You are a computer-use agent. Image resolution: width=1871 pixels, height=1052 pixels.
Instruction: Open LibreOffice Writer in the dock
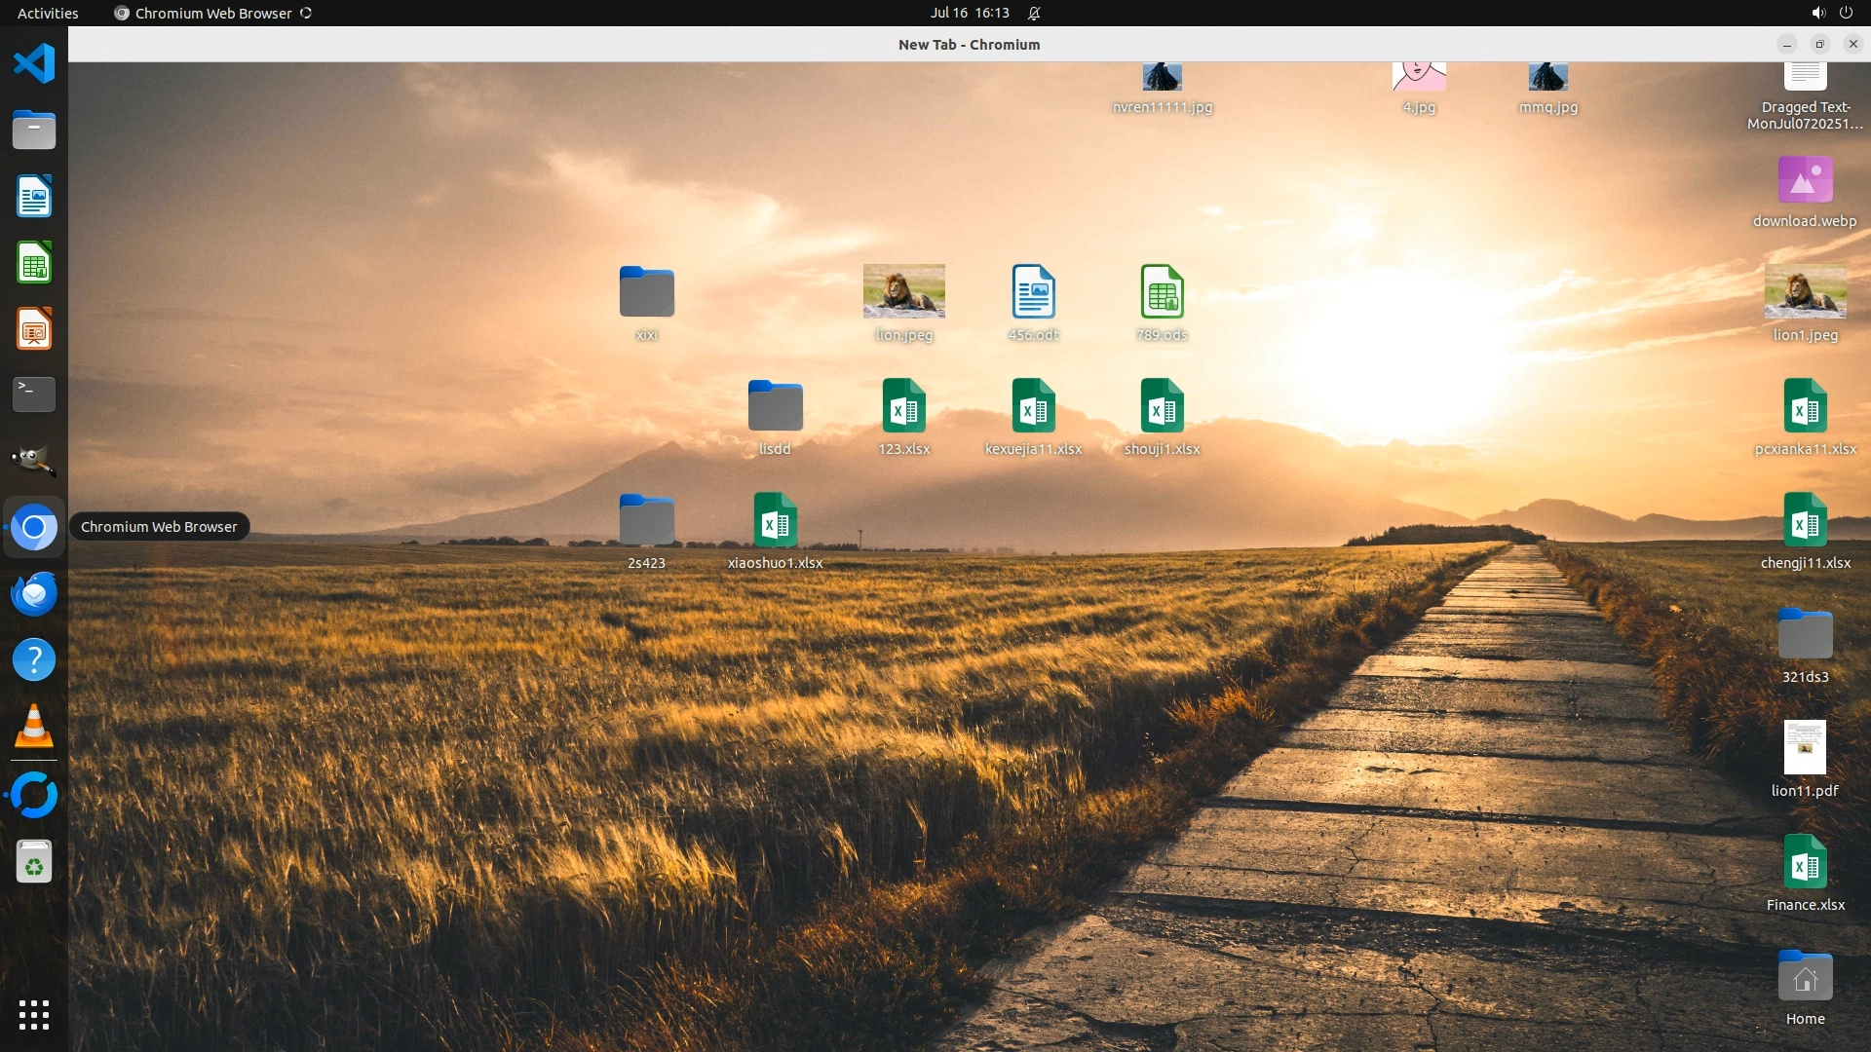click(34, 197)
